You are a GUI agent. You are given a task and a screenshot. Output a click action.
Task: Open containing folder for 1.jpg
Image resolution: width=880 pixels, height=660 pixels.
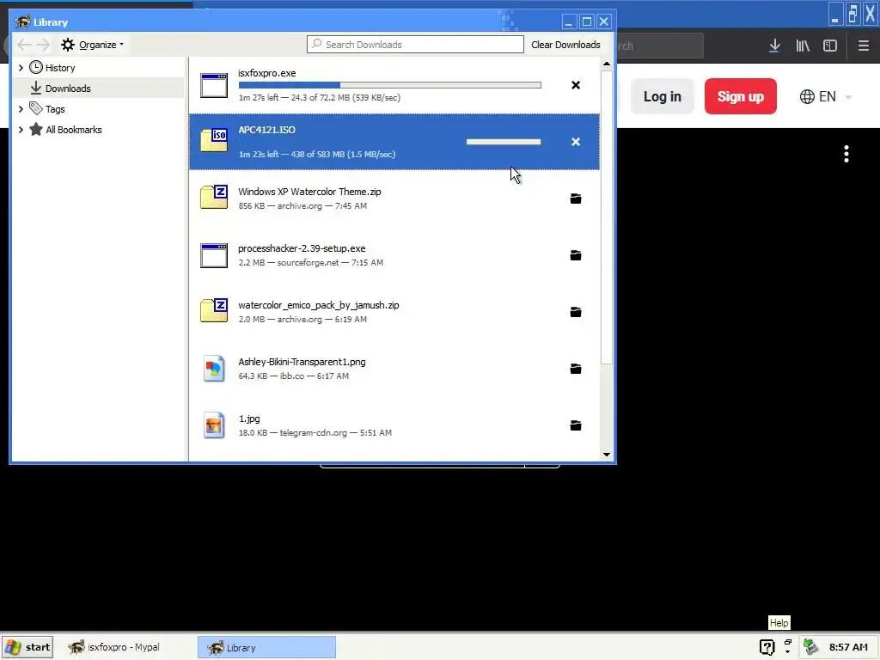pyautogui.click(x=575, y=425)
